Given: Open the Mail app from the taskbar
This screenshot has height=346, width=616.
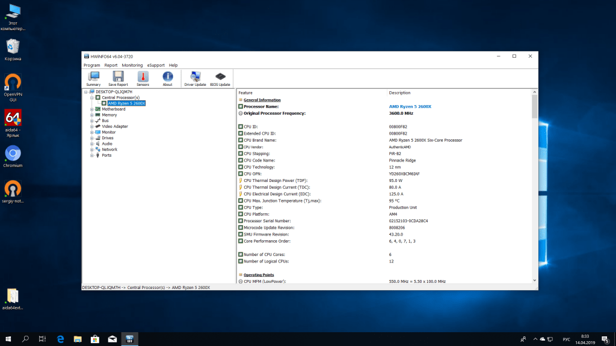Looking at the screenshot, I should point(112,339).
